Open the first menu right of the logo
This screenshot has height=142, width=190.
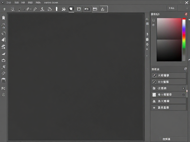point(9,3)
